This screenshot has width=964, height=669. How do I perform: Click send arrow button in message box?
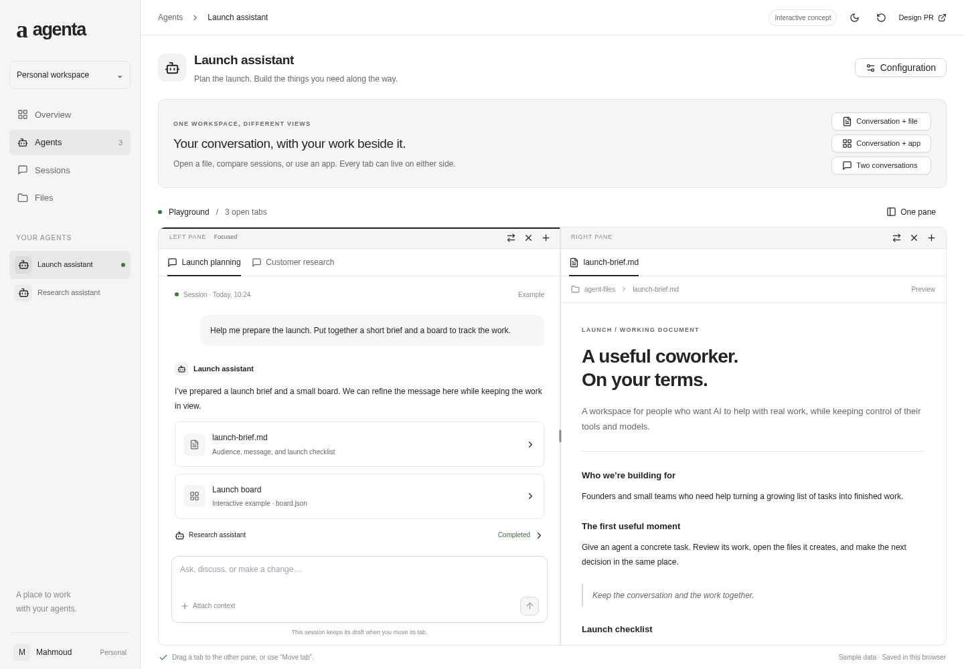click(530, 606)
